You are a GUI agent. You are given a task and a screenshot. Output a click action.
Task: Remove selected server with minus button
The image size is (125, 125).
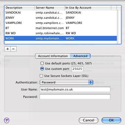13,49
